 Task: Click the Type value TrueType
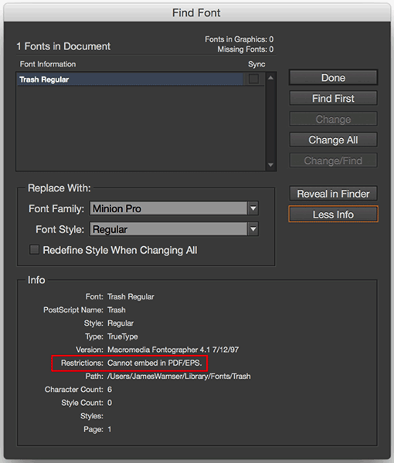(x=122, y=336)
